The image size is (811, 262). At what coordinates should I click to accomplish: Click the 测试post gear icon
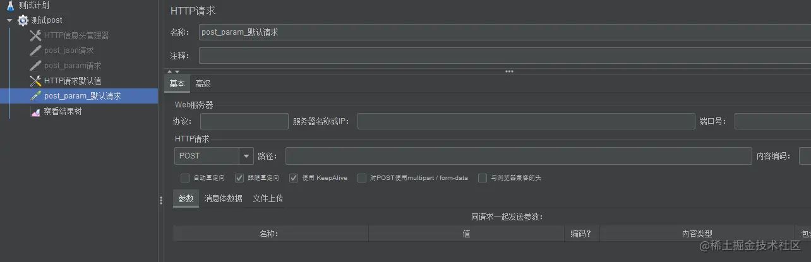pos(23,20)
